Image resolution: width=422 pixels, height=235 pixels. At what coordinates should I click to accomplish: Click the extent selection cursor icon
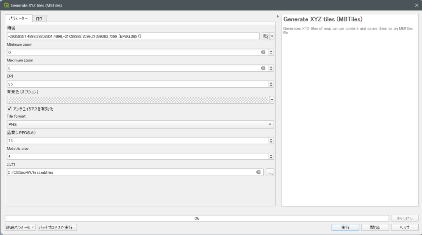point(266,36)
